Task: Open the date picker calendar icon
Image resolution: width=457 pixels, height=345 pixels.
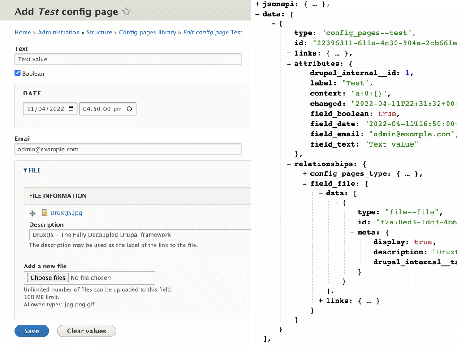Action: tap(71, 109)
